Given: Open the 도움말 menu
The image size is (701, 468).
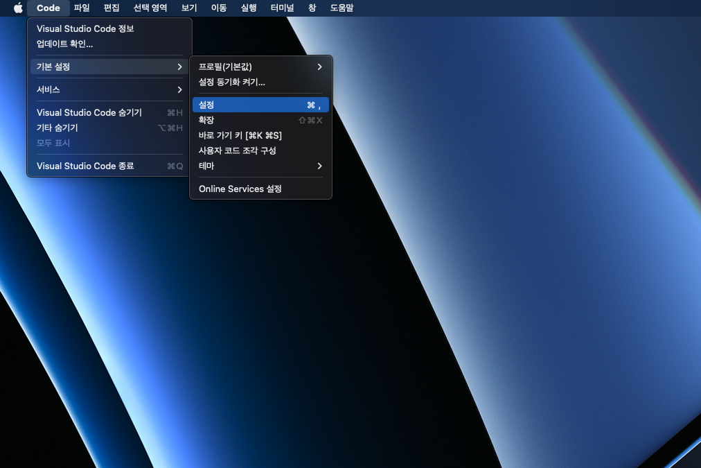Looking at the screenshot, I should pyautogui.click(x=341, y=8).
